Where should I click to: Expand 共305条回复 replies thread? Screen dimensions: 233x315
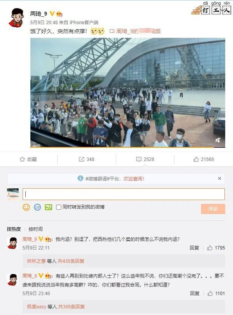click(x=71, y=307)
